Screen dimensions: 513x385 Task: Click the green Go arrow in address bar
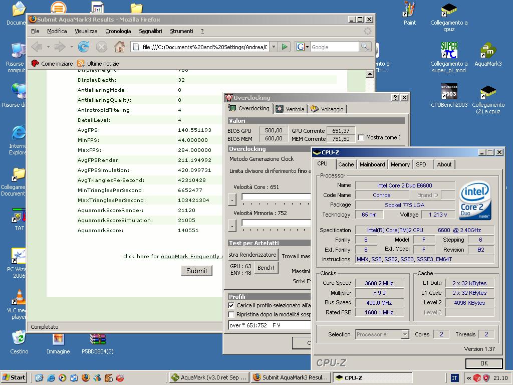285,47
